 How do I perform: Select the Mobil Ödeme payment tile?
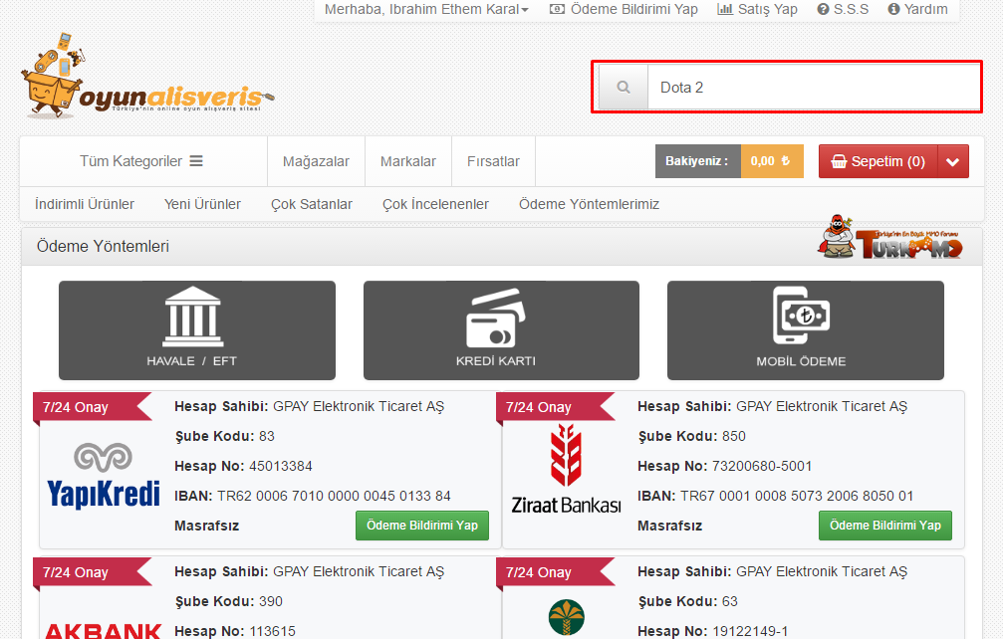pyautogui.click(x=806, y=330)
